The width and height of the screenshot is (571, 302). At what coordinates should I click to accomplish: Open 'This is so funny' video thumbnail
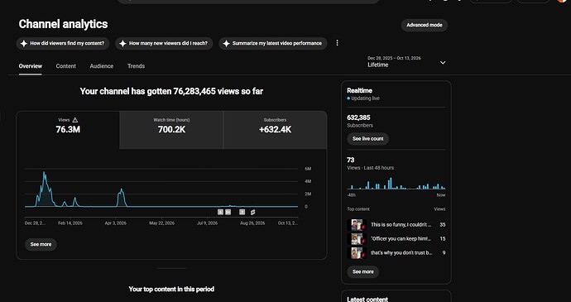pos(357,225)
